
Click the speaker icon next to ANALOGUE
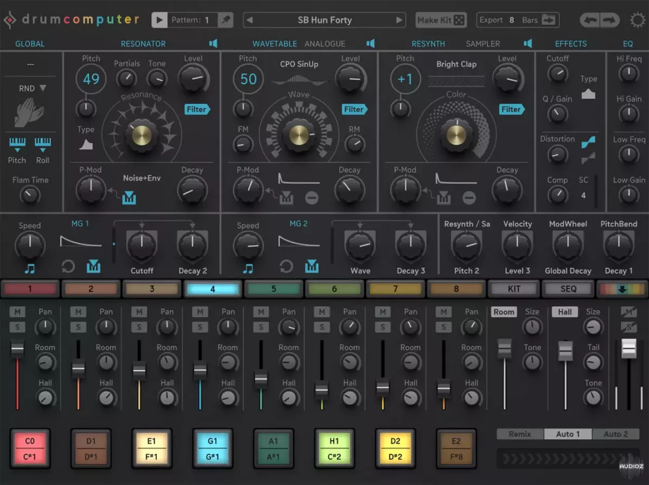(x=370, y=43)
